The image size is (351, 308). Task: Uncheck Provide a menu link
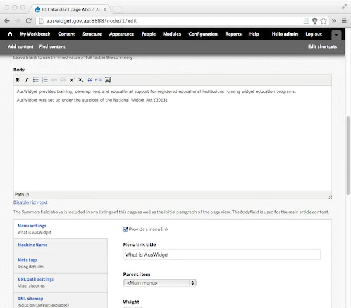pos(126,229)
